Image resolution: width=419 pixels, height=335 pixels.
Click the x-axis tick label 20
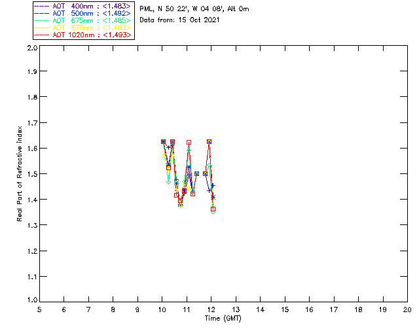click(x=407, y=309)
